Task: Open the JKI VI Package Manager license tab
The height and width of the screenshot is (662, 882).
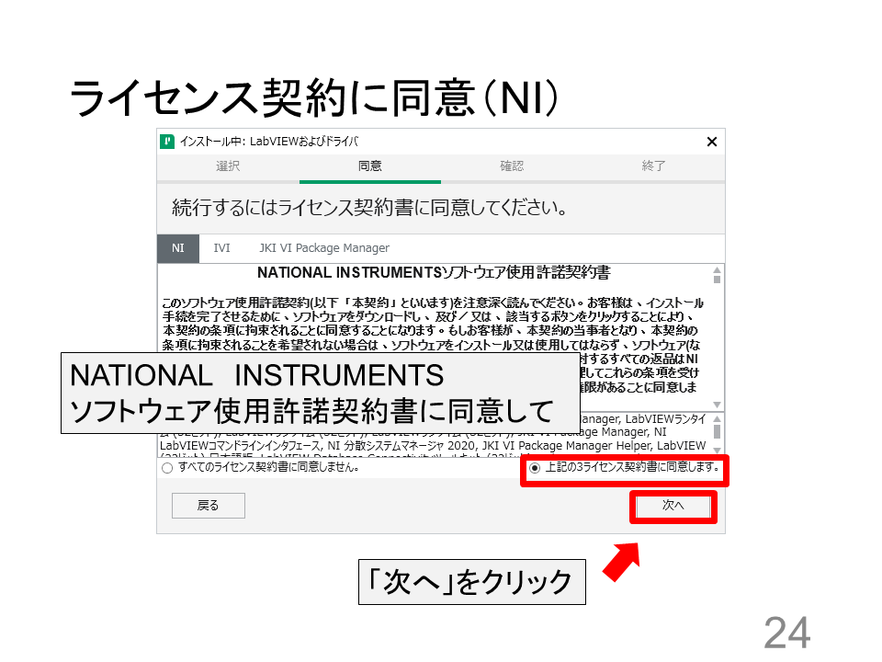Action: tap(324, 248)
